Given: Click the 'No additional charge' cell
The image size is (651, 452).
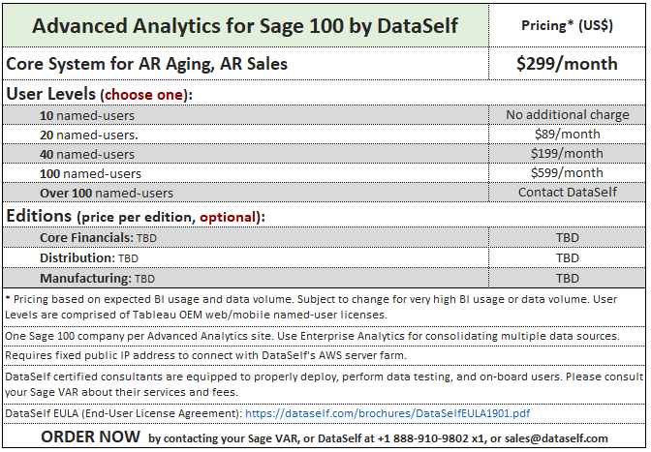Looking at the screenshot, I should click(567, 115).
